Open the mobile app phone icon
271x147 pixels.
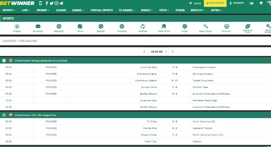[40, 3]
